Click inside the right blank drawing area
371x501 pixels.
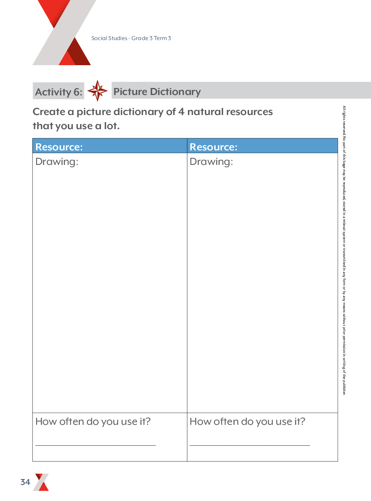coord(262,283)
